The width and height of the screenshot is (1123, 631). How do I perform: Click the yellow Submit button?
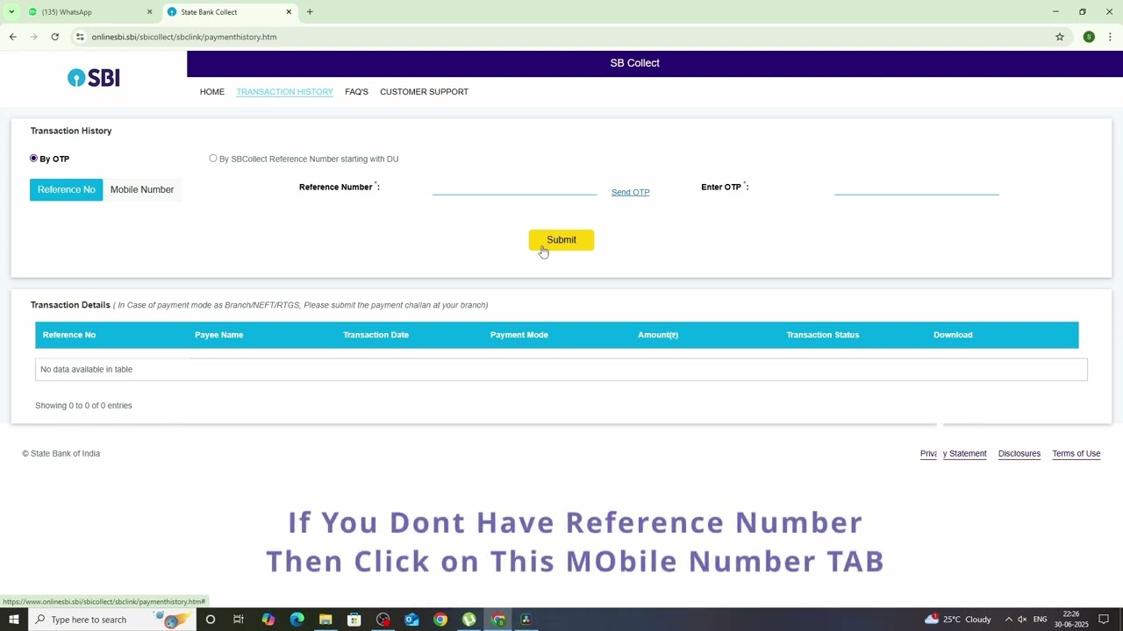click(561, 240)
